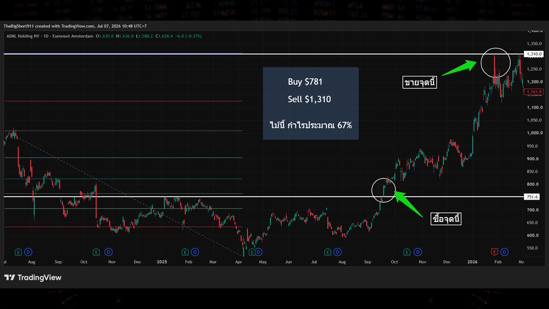Open the earnings E marker after Oct 2024
Screen dimensions: 549x309
(97, 252)
